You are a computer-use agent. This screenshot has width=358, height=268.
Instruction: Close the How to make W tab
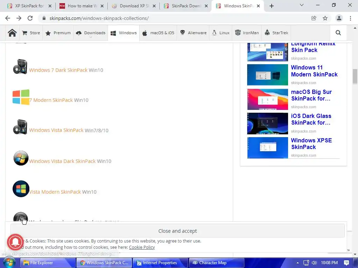click(102, 6)
